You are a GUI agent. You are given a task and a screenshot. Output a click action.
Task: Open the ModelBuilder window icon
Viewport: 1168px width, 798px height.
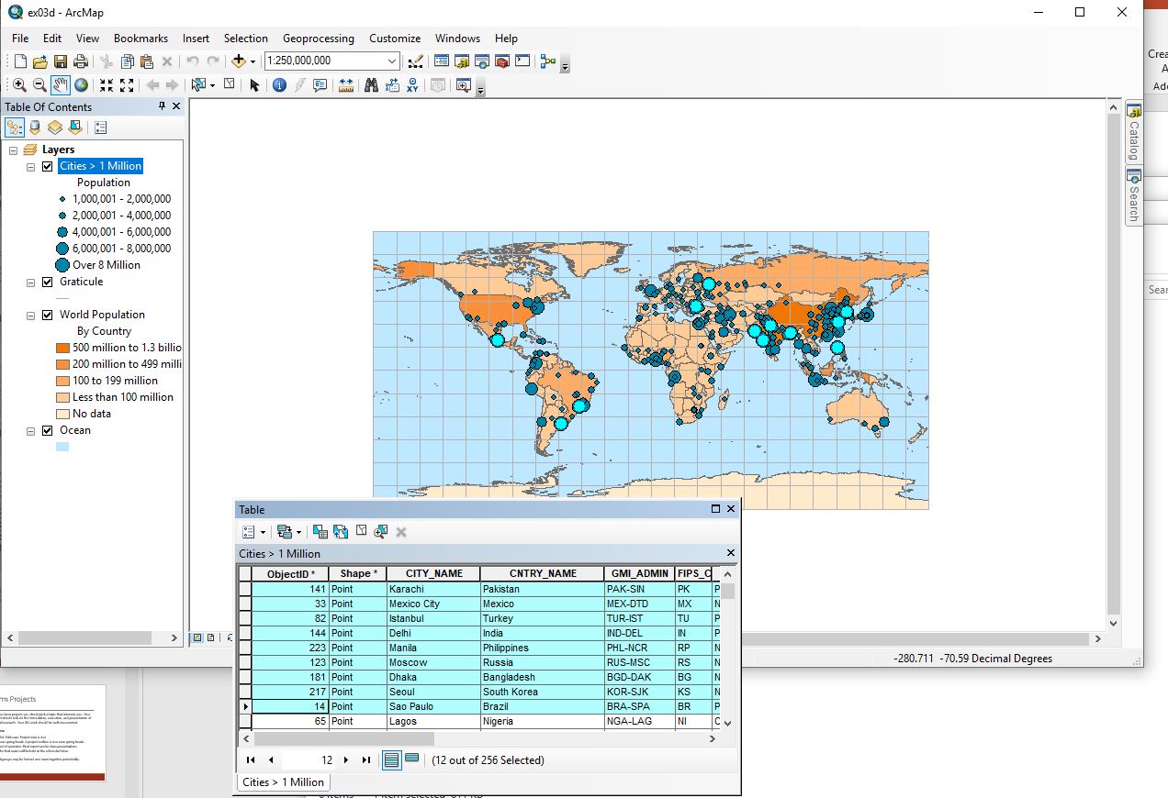click(x=548, y=61)
